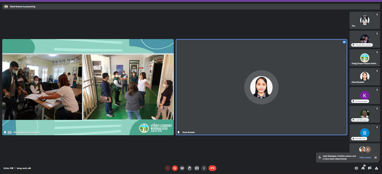This screenshot has height=174, width=382.
Task: Click the muted mic icon on Brenda Cruz's tile
Action: [x=377, y=127]
